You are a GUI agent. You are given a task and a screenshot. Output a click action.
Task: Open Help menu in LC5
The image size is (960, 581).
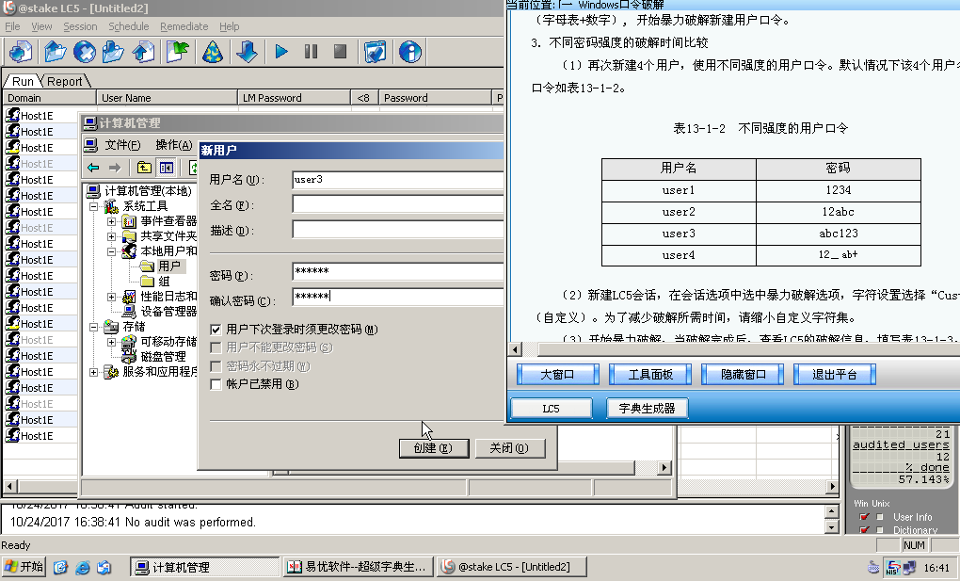tap(230, 26)
